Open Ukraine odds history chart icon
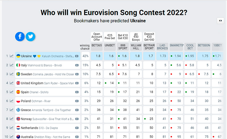The width and height of the screenshot is (227, 139). [12, 56]
